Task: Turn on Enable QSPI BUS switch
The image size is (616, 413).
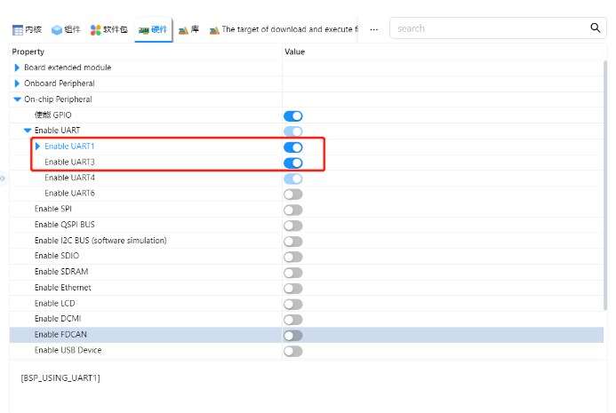Action: [x=293, y=226]
